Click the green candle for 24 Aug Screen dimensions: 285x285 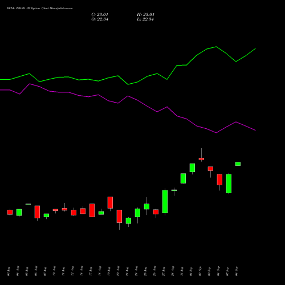click(x=137, y=213)
